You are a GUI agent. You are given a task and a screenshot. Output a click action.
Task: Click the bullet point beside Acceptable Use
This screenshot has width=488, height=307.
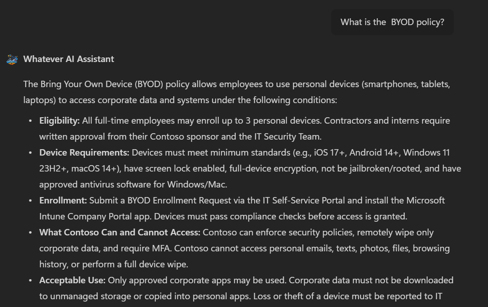[x=30, y=281]
